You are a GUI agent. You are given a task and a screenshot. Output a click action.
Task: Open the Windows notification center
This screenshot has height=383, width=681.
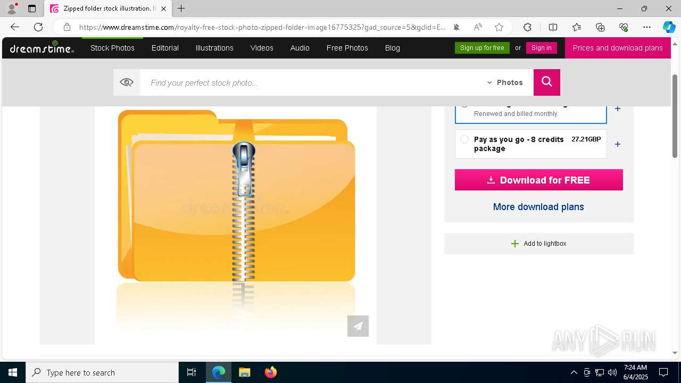click(x=663, y=372)
